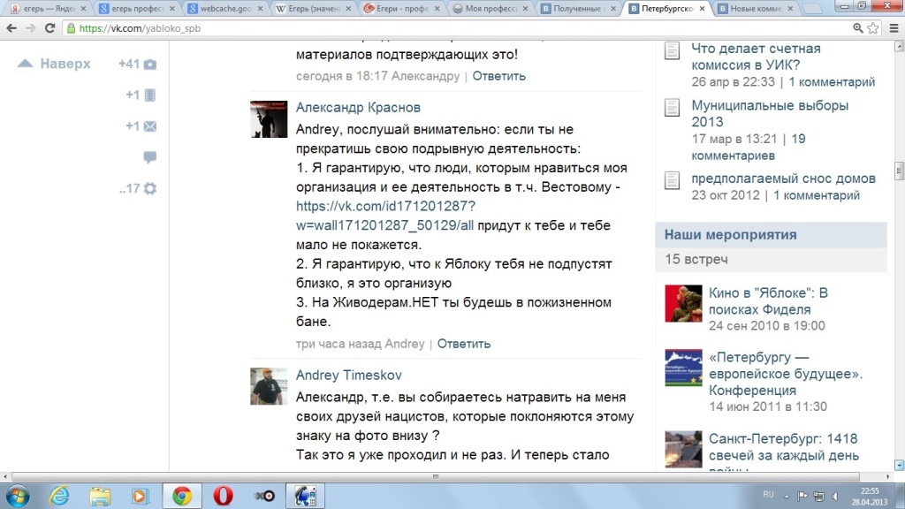Click the address bar URL field
The width and height of the screenshot is (905, 509).
pyautogui.click(x=442, y=28)
